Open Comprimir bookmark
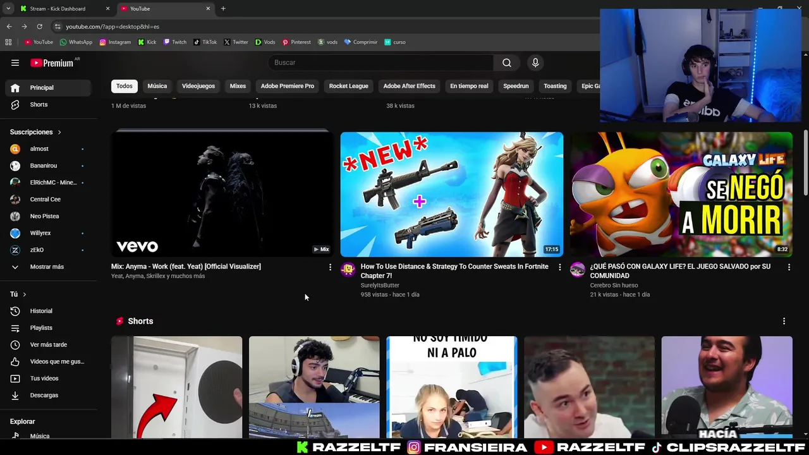Viewport: 809px width, 455px height. [361, 42]
